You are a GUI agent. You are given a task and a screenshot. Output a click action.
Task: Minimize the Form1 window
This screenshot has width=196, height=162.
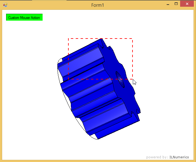168,5
